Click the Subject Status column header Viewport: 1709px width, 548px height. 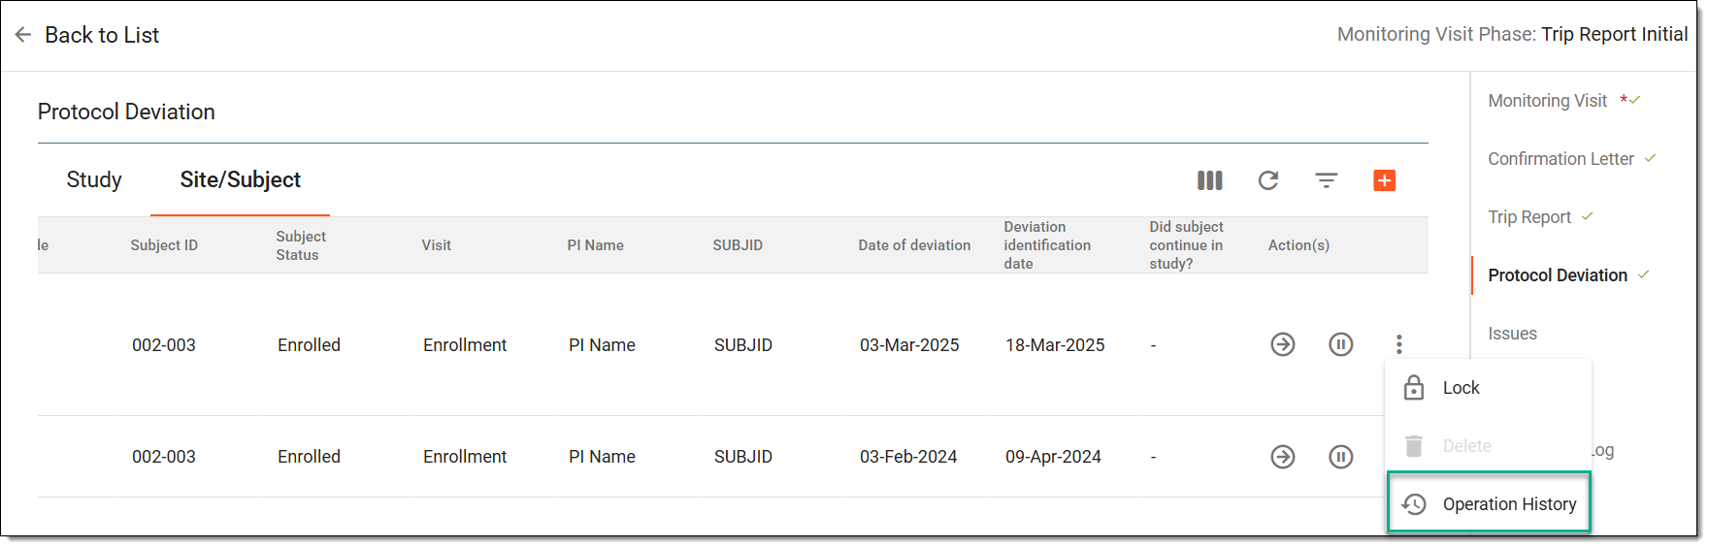pos(301,245)
